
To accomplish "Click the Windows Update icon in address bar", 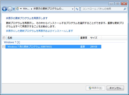I will tap(18, 9).
